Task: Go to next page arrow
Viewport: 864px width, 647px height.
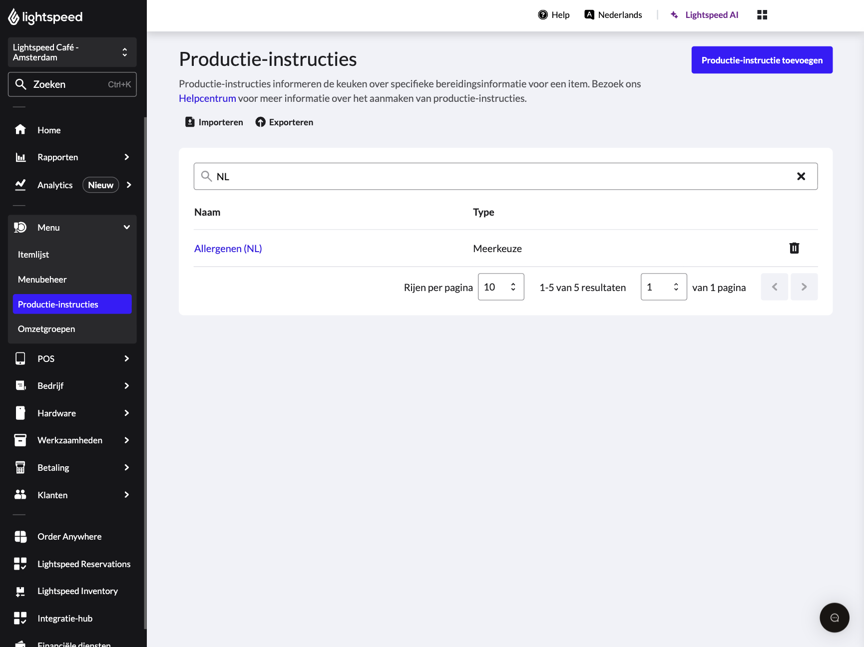Action: pos(804,287)
